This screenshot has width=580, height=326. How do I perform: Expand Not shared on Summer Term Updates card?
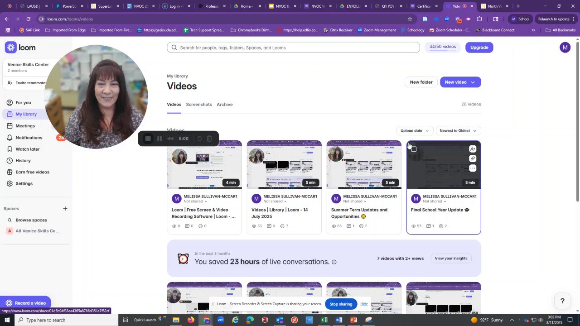pos(354,201)
